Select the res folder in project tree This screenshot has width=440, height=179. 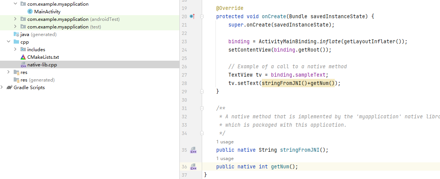click(x=24, y=72)
